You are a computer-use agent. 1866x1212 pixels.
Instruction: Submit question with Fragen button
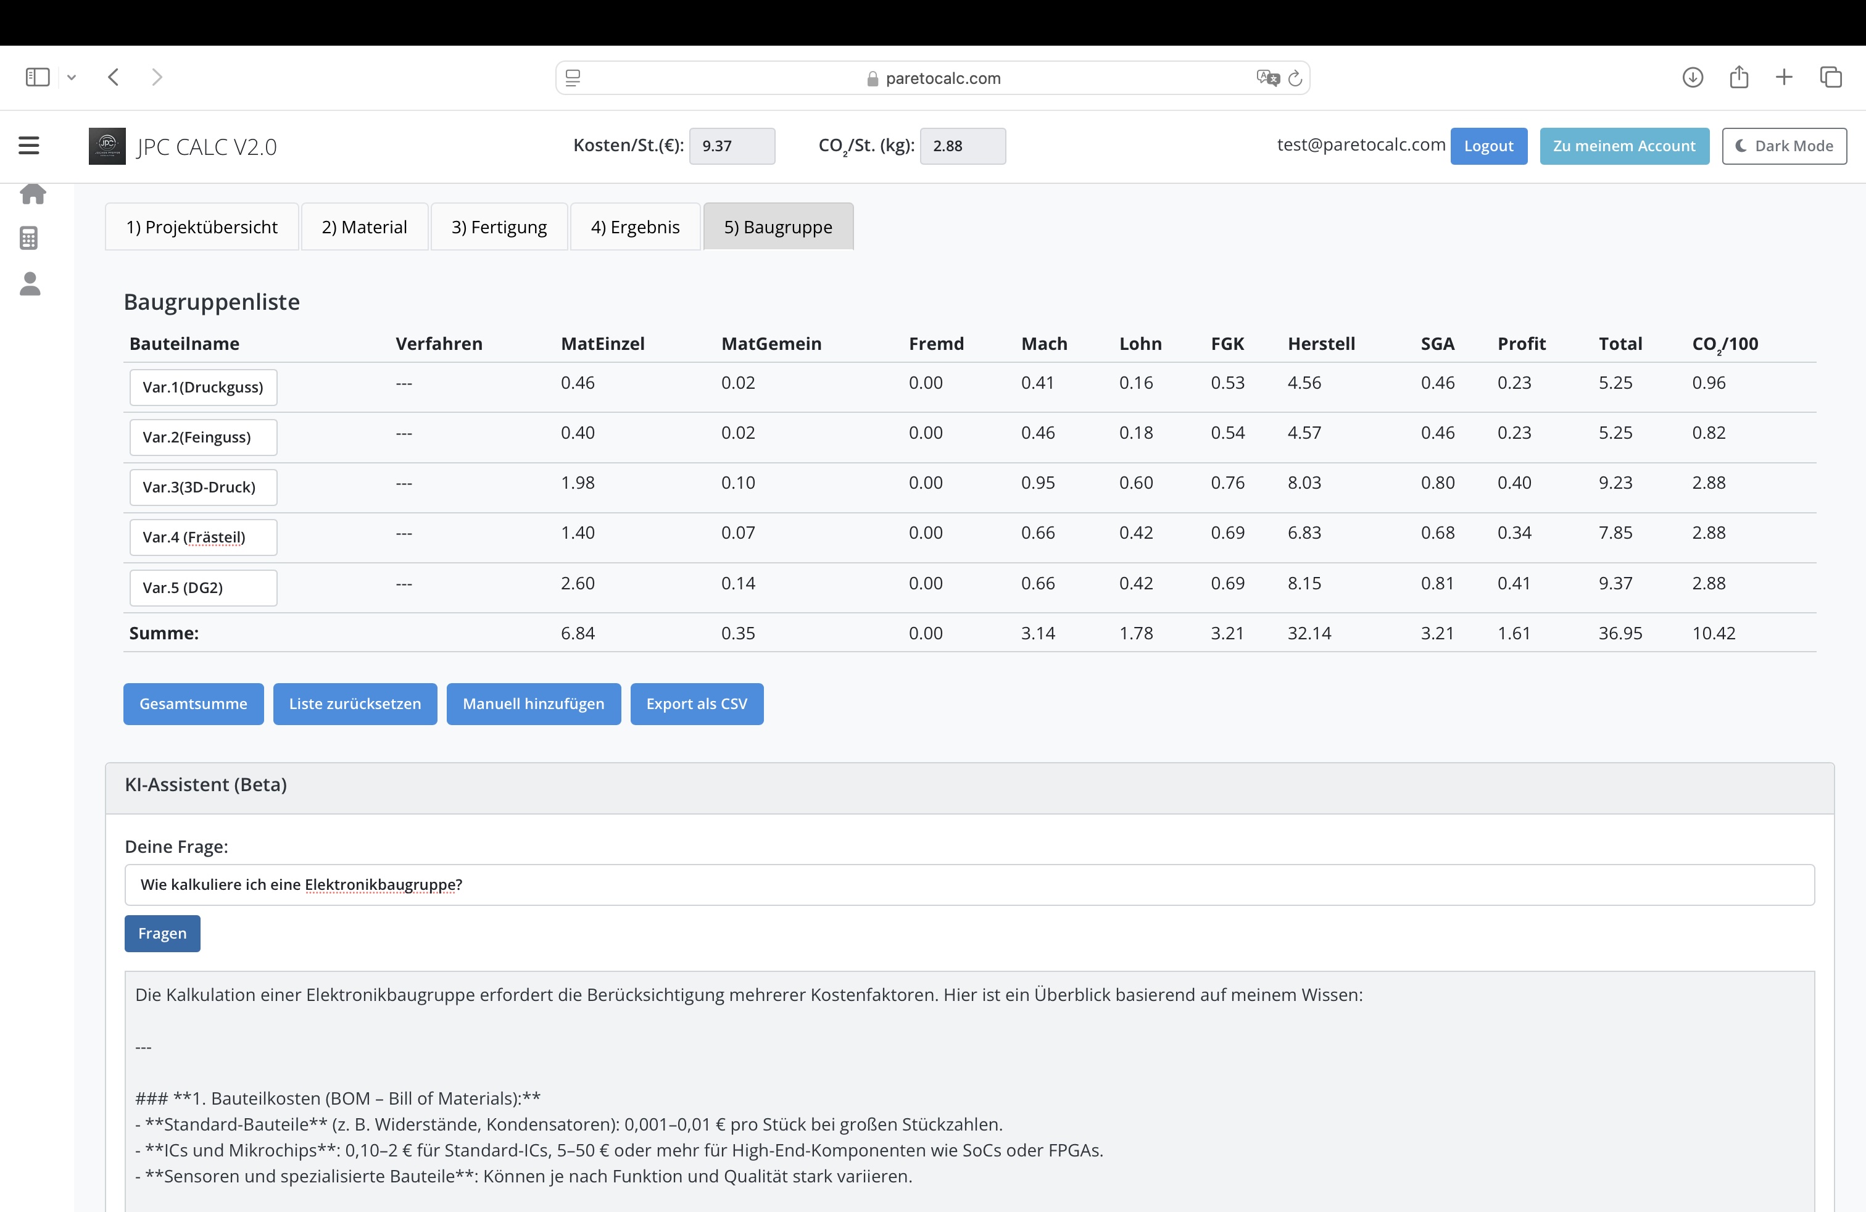162,933
